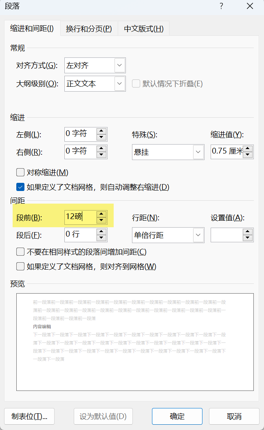Click 内容编辑 text in preview

click(x=42, y=327)
